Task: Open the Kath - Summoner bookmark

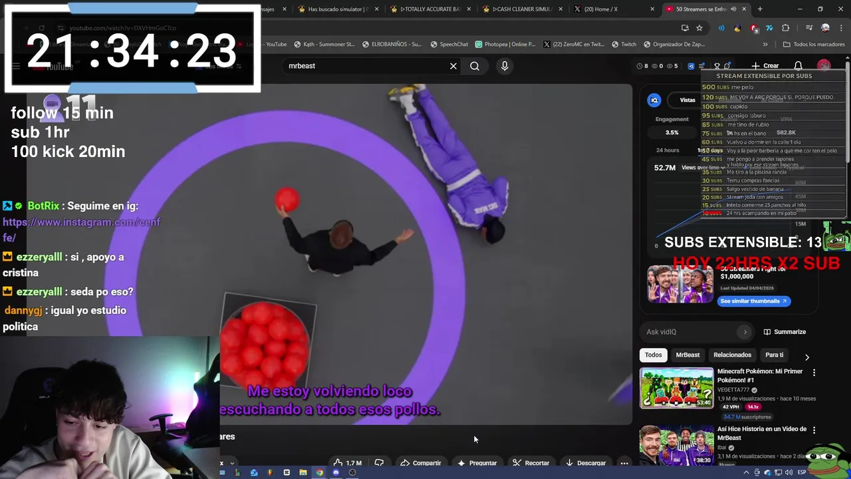Action: click(x=324, y=45)
